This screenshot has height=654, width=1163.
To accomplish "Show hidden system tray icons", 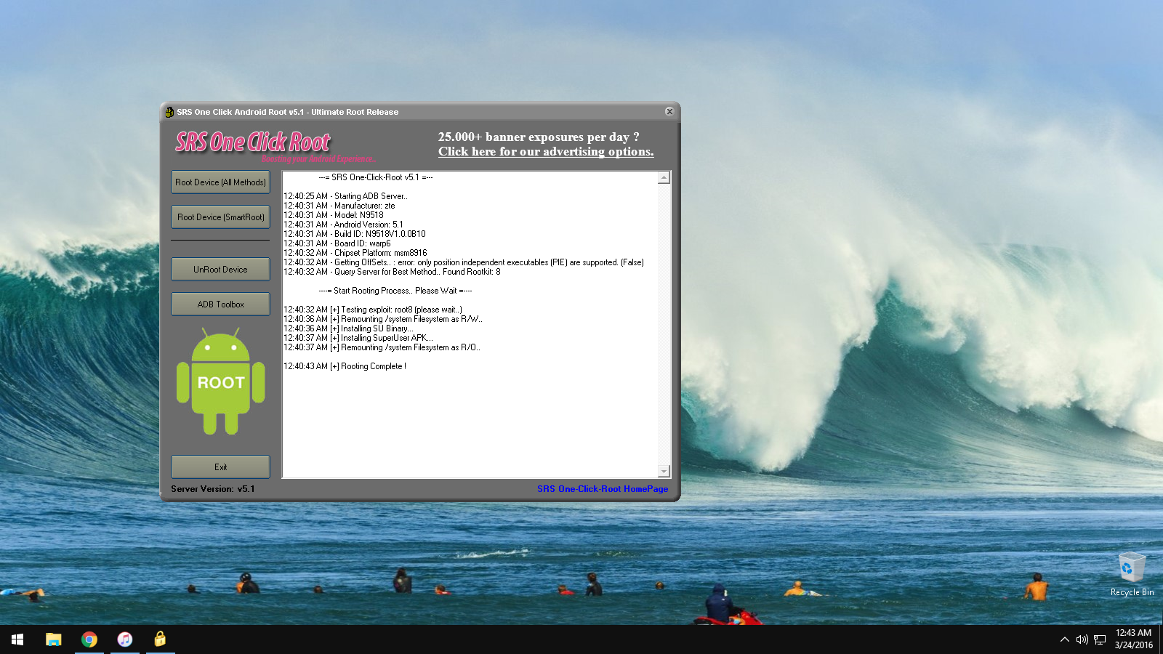I will 1064,639.
